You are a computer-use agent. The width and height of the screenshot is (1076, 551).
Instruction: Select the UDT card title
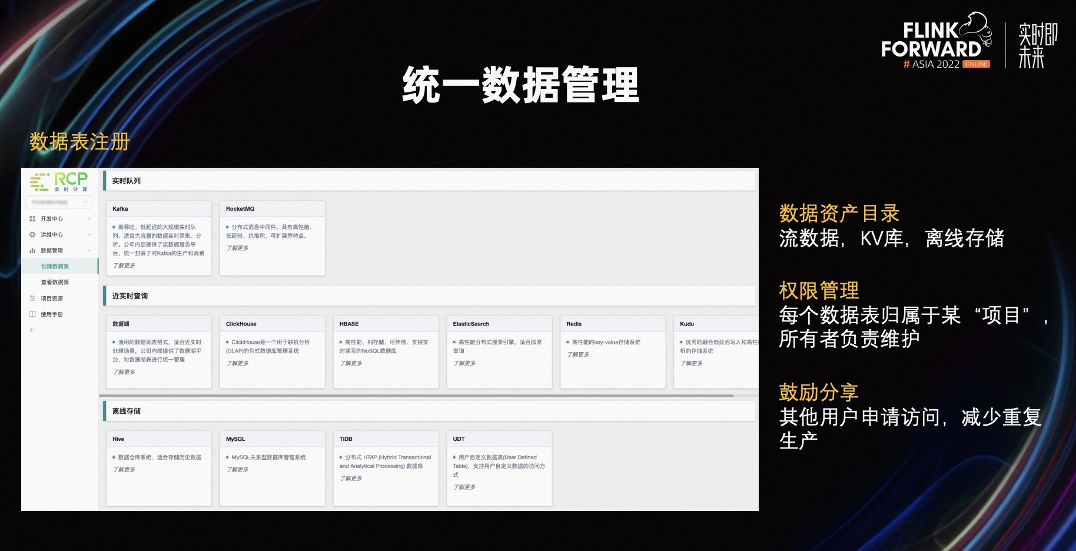pos(459,440)
